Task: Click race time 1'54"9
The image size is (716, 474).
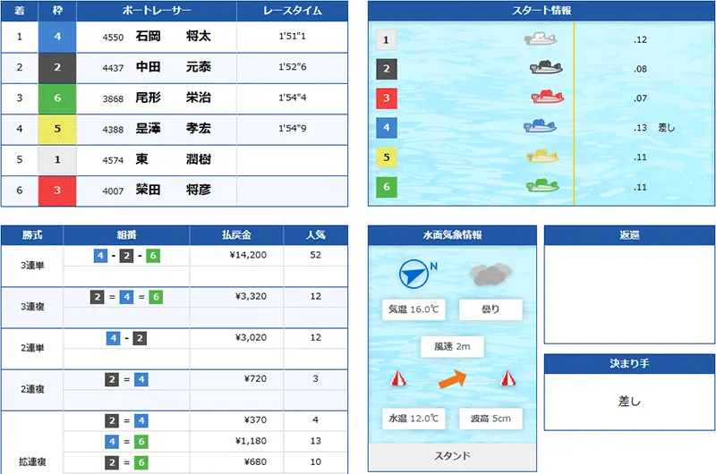Action: (293, 129)
